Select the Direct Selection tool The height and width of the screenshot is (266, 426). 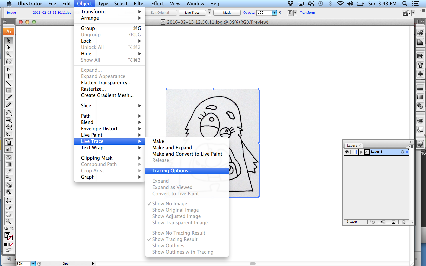point(9,48)
